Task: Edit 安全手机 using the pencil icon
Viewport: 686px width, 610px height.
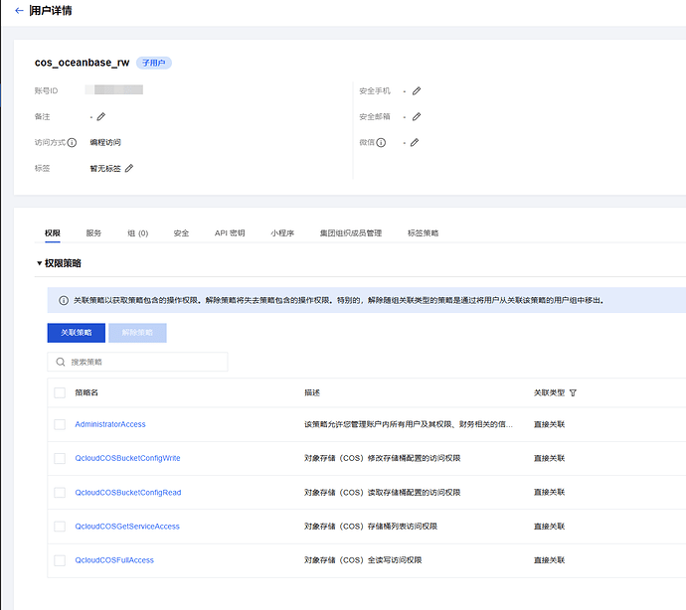Action: pyautogui.click(x=417, y=90)
